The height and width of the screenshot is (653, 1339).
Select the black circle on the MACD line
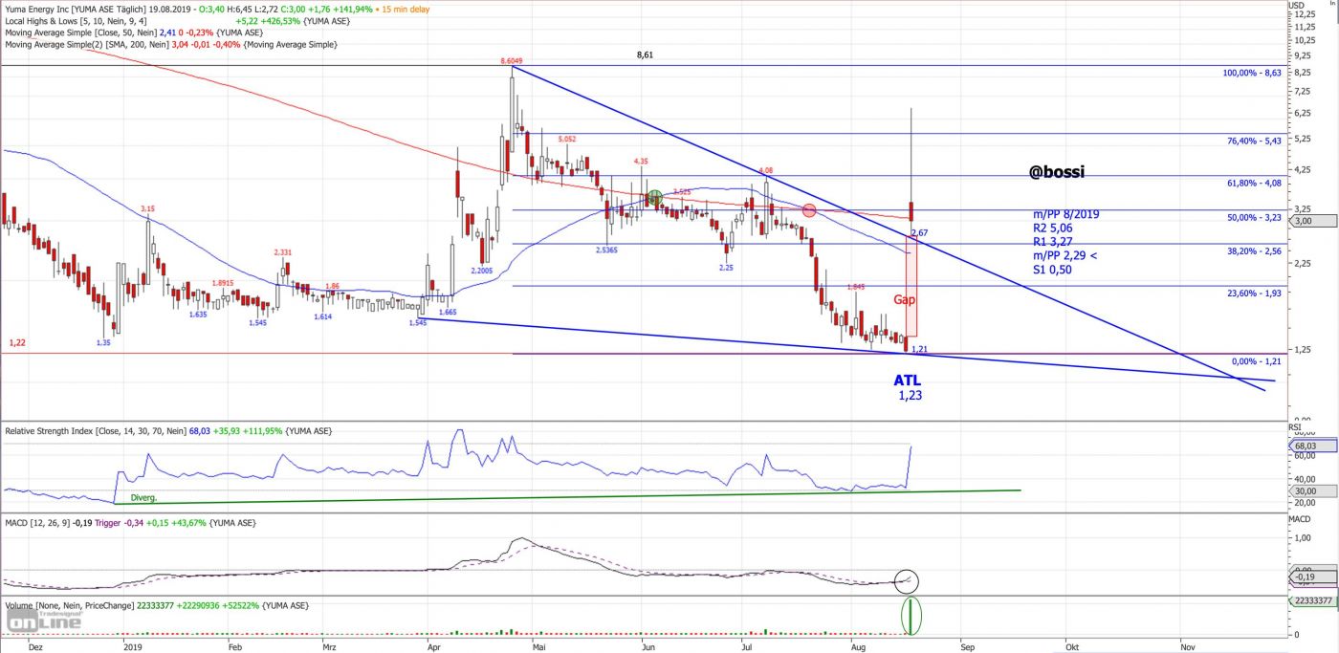click(907, 579)
